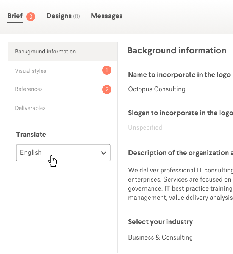Click the Background information main heading
This screenshot has width=233, height=254.
point(177,51)
